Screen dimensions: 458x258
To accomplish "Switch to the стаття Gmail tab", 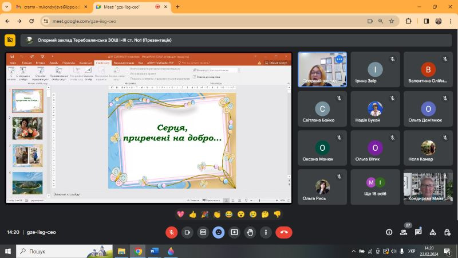I will click(52, 7).
